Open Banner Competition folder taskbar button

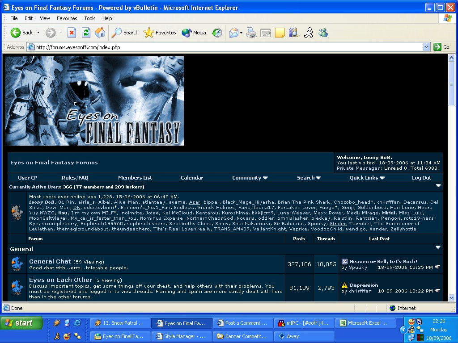click(243, 336)
